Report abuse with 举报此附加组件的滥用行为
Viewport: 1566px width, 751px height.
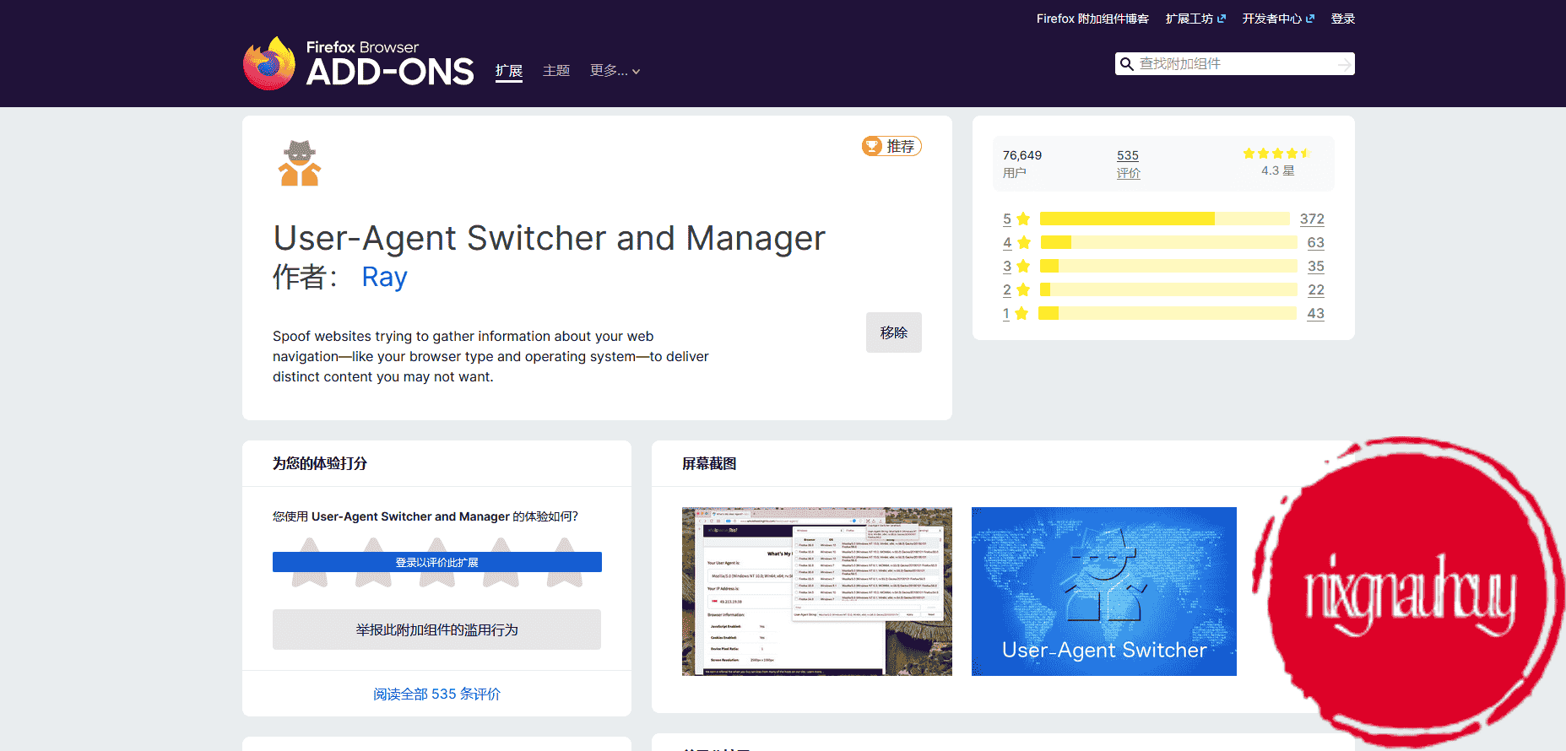pos(436,629)
